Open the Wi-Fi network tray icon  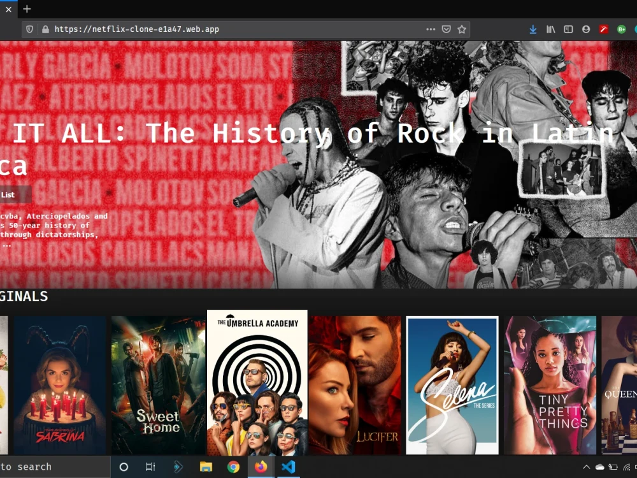626,467
